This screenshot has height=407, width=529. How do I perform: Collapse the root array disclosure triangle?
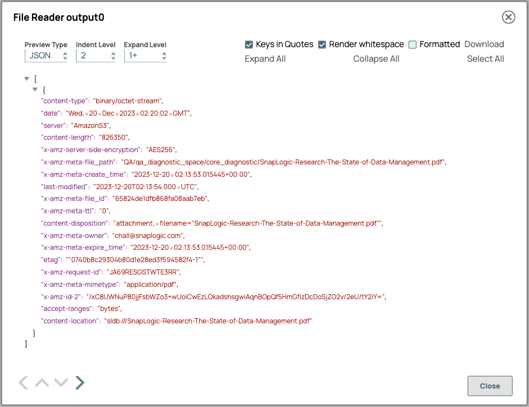pos(27,79)
